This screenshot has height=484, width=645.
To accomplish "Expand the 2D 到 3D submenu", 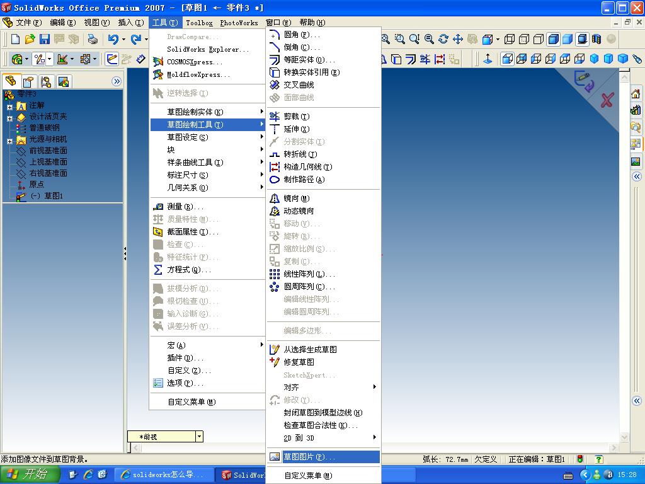I will point(323,438).
